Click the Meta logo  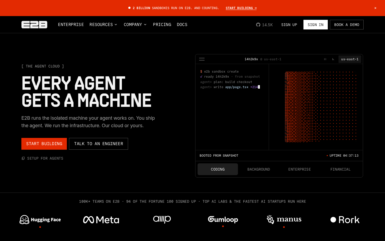tap(101, 220)
